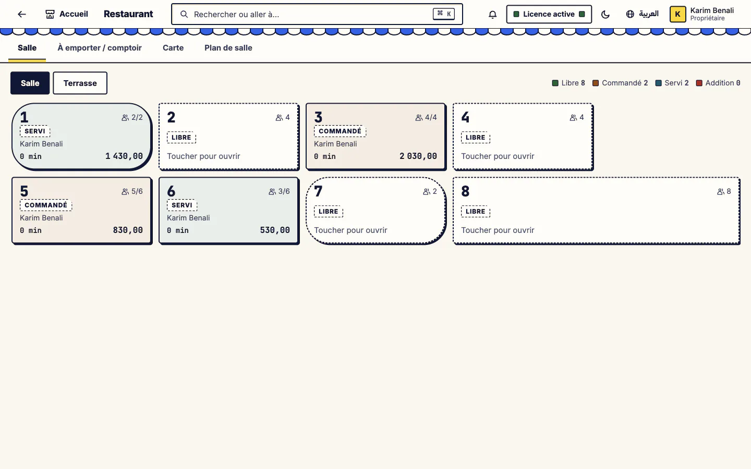Click the Propriétaire role label

[707, 18]
